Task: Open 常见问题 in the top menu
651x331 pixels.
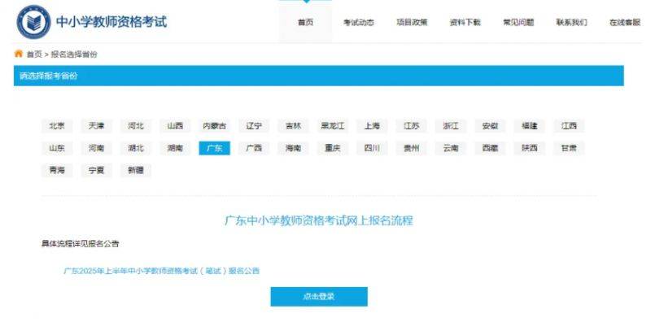Action: tap(518, 23)
